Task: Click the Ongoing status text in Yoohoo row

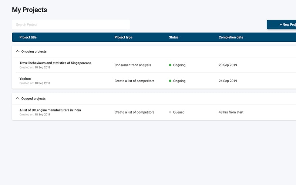Action: 179,81
